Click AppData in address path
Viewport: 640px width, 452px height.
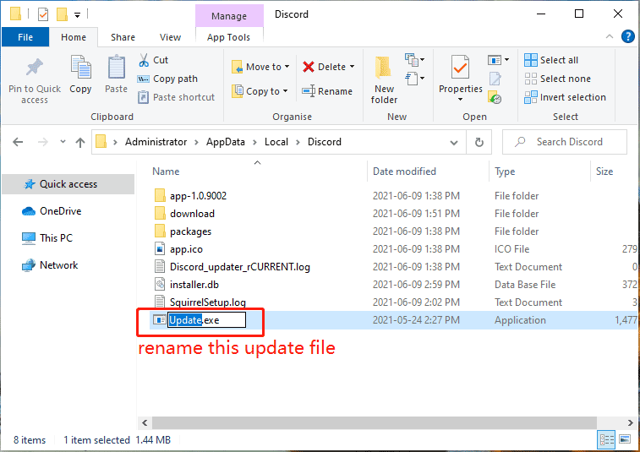coord(226,142)
